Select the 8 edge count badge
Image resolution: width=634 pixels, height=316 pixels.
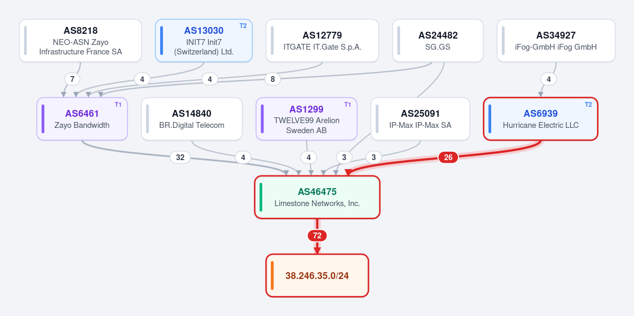272,79
